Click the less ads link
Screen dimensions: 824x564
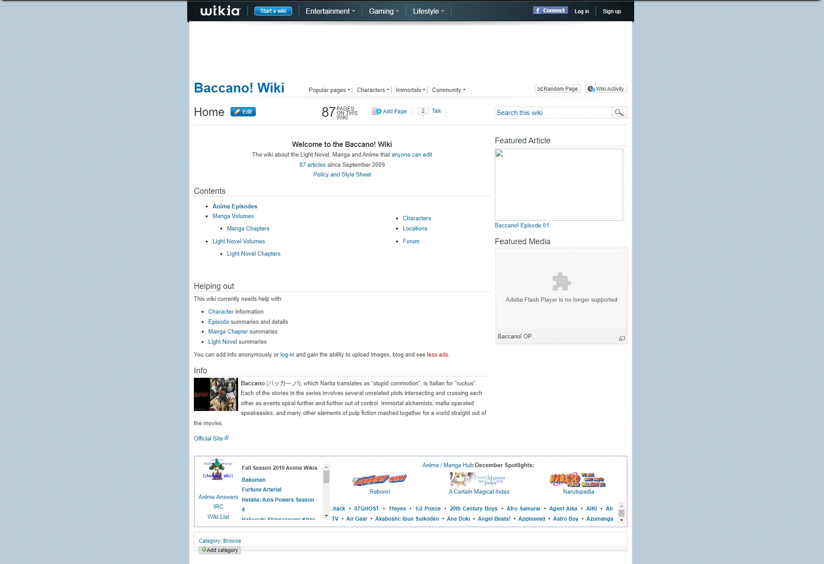click(437, 354)
